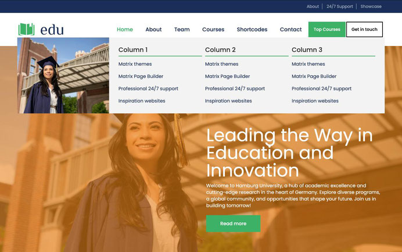Open the Showcase top bar link
This screenshot has height=252, width=402.
point(371,6)
